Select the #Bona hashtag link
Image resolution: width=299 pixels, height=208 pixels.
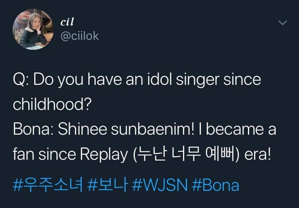click(216, 185)
